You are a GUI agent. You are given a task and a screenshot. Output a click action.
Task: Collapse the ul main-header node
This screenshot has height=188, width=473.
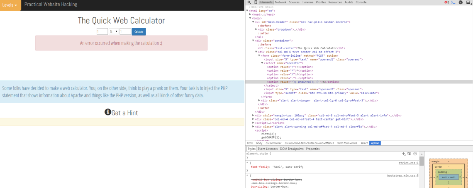point(254,22)
